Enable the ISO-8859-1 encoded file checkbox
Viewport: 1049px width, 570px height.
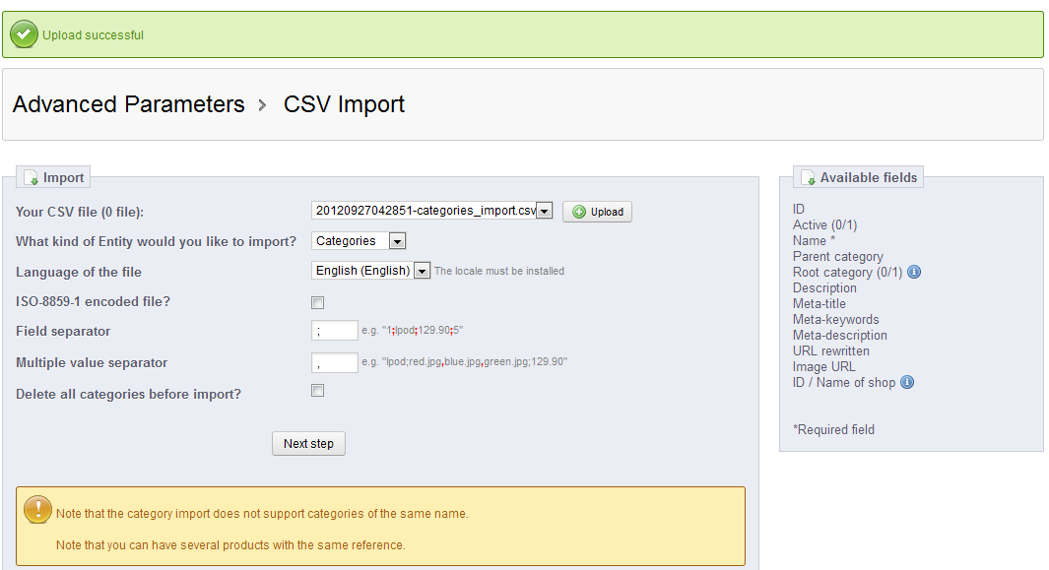click(x=317, y=302)
